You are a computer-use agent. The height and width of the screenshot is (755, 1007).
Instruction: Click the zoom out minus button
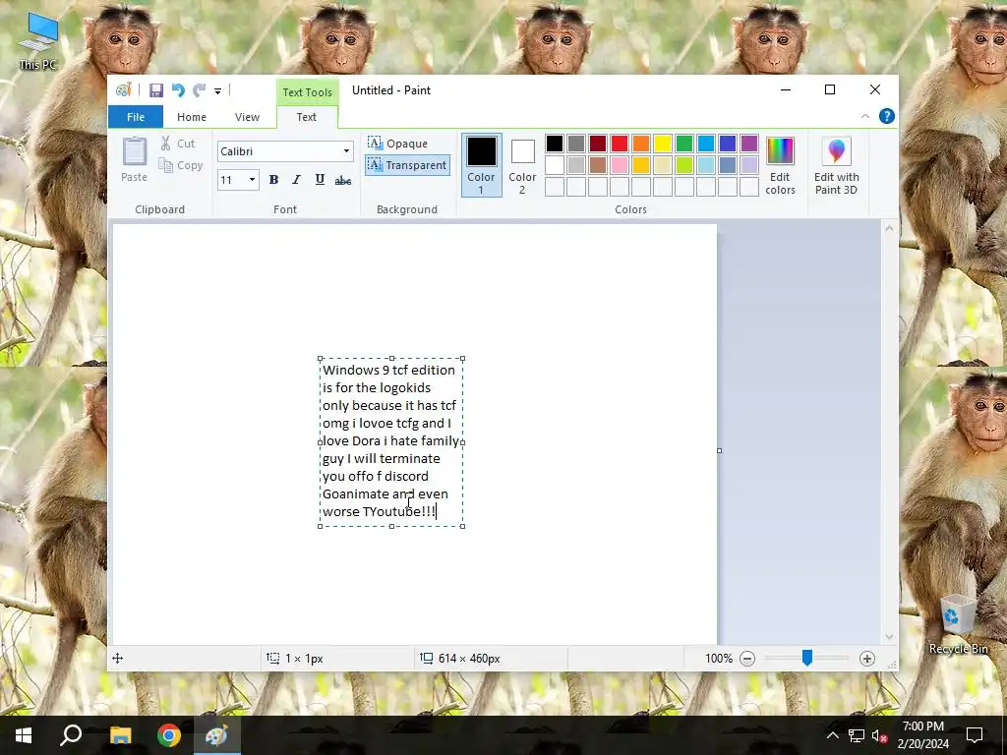[747, 659]
